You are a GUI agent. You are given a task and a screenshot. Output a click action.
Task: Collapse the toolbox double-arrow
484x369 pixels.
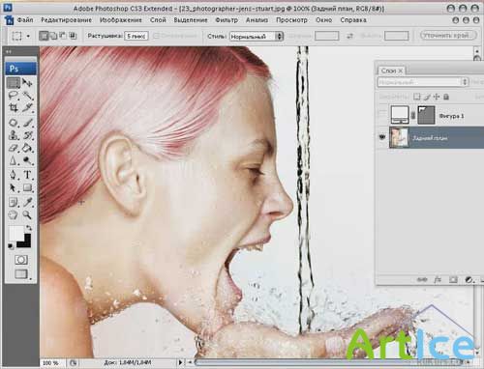pyautogui.click(x=9, y=51)
